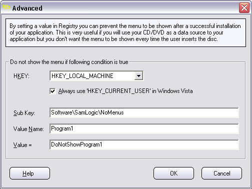
Task: Click the Value Name label
Action: [x=28, y=129]
